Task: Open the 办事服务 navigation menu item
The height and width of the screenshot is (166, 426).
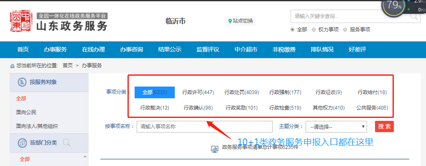Action: [55, 49]
